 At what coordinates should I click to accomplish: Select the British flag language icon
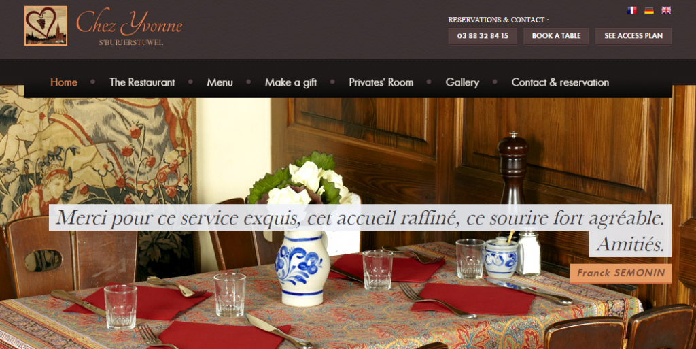[666, 10]
